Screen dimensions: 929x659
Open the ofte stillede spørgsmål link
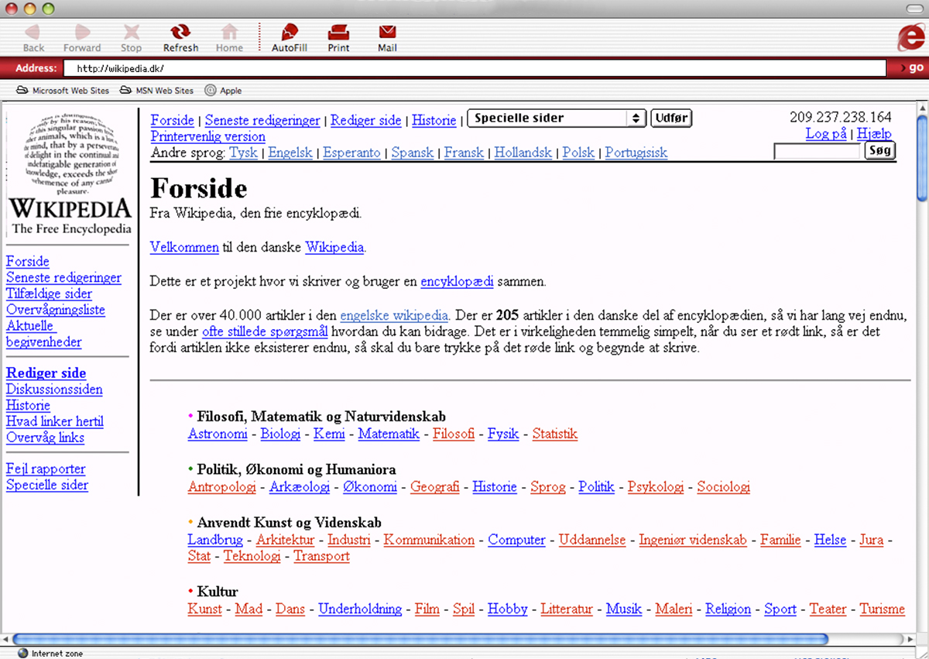point(265,331)
